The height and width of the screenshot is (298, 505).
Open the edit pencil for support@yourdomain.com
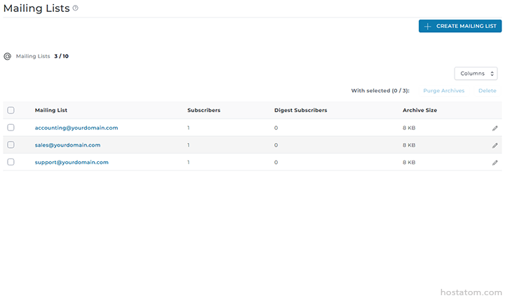(x=494, y=162)
